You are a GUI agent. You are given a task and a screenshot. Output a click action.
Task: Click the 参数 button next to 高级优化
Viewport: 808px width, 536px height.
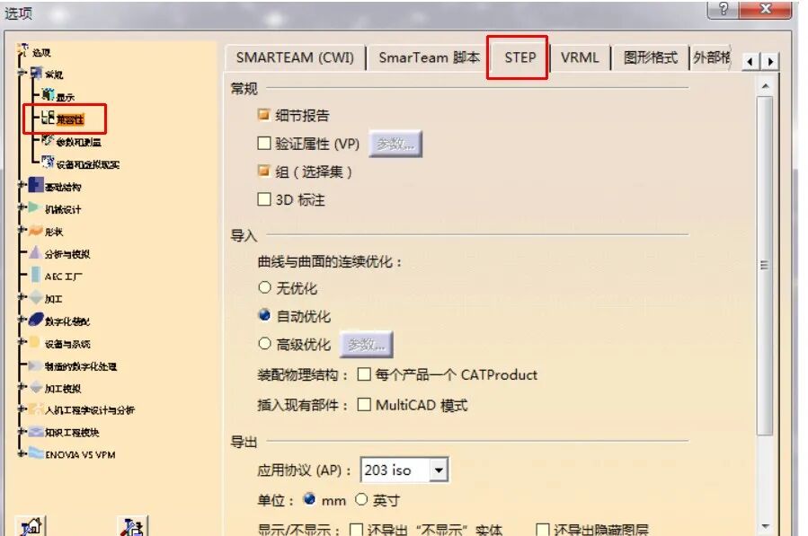point(367,344)
